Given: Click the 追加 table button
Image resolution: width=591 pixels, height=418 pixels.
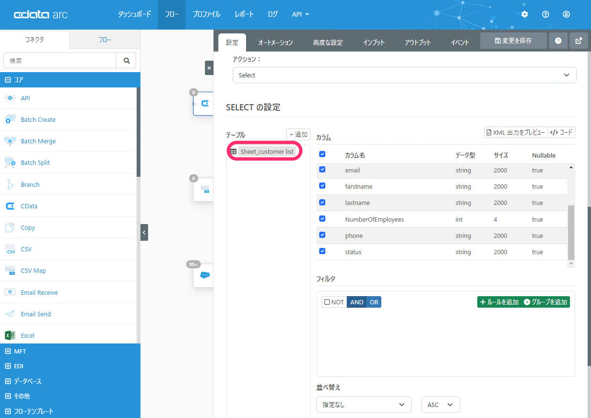Looking at the screenshot, I should [299, 134].
